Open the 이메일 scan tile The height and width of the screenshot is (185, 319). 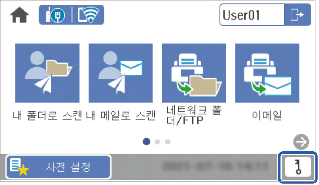[x=267, y=73]
